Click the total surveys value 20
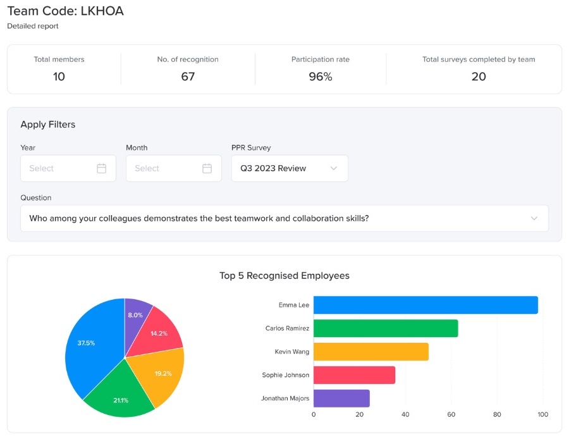This screenshot has width=569, height=439. point(479,77)
